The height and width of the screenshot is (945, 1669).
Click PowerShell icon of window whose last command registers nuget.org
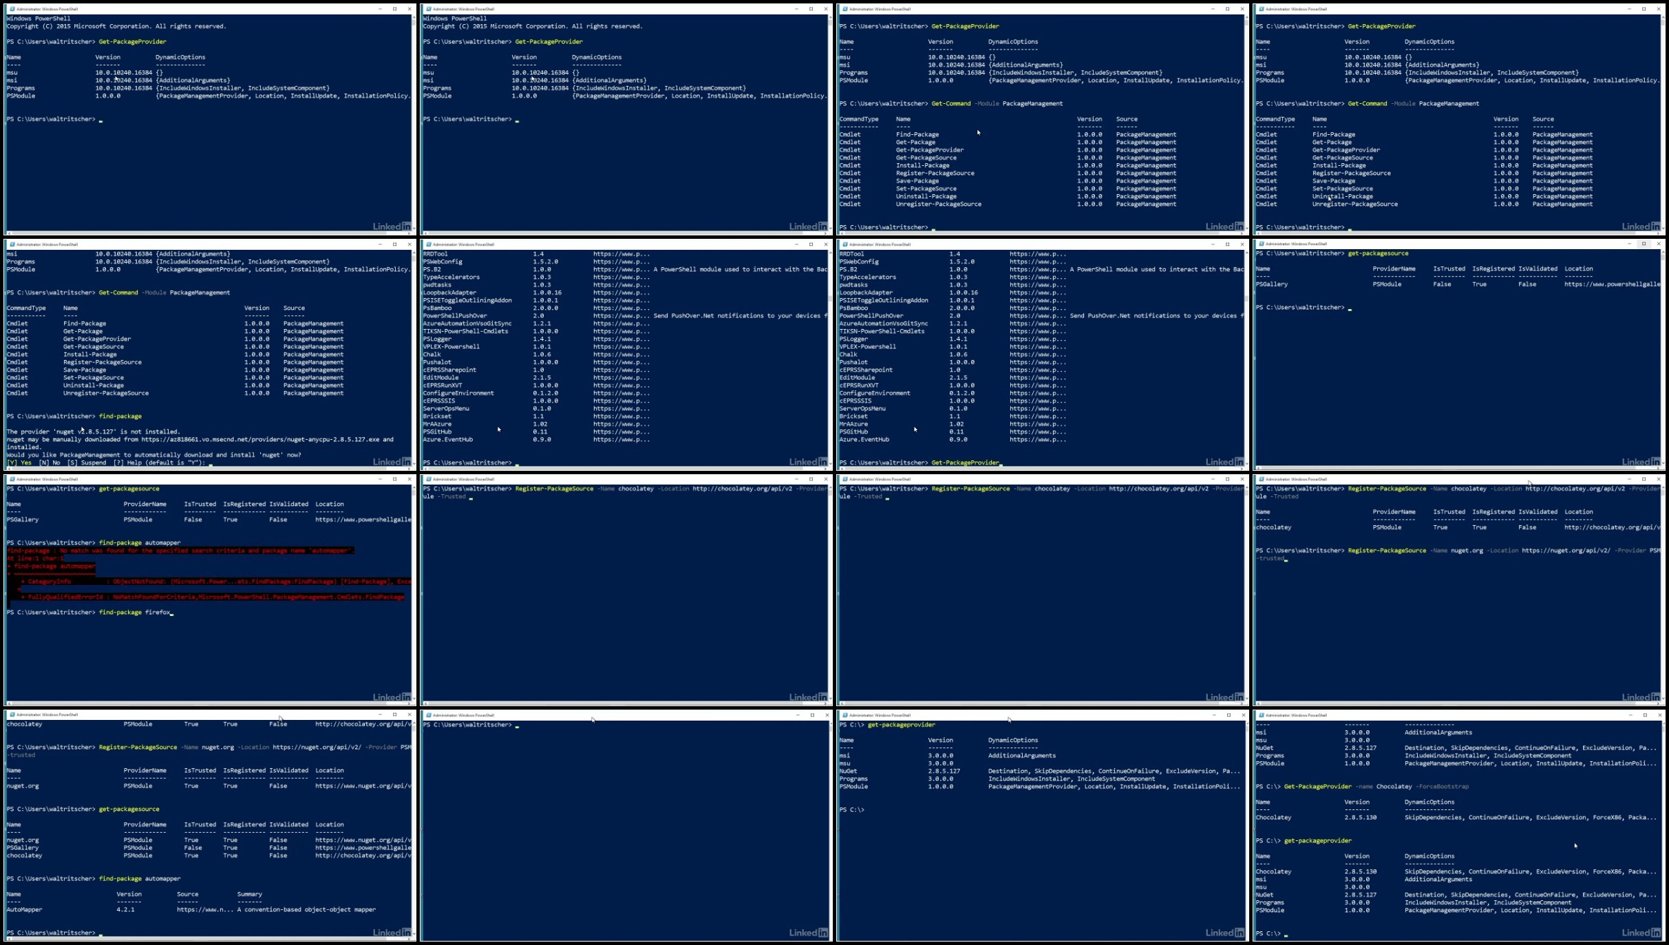pyautogui.click(x=1261, y=479)
